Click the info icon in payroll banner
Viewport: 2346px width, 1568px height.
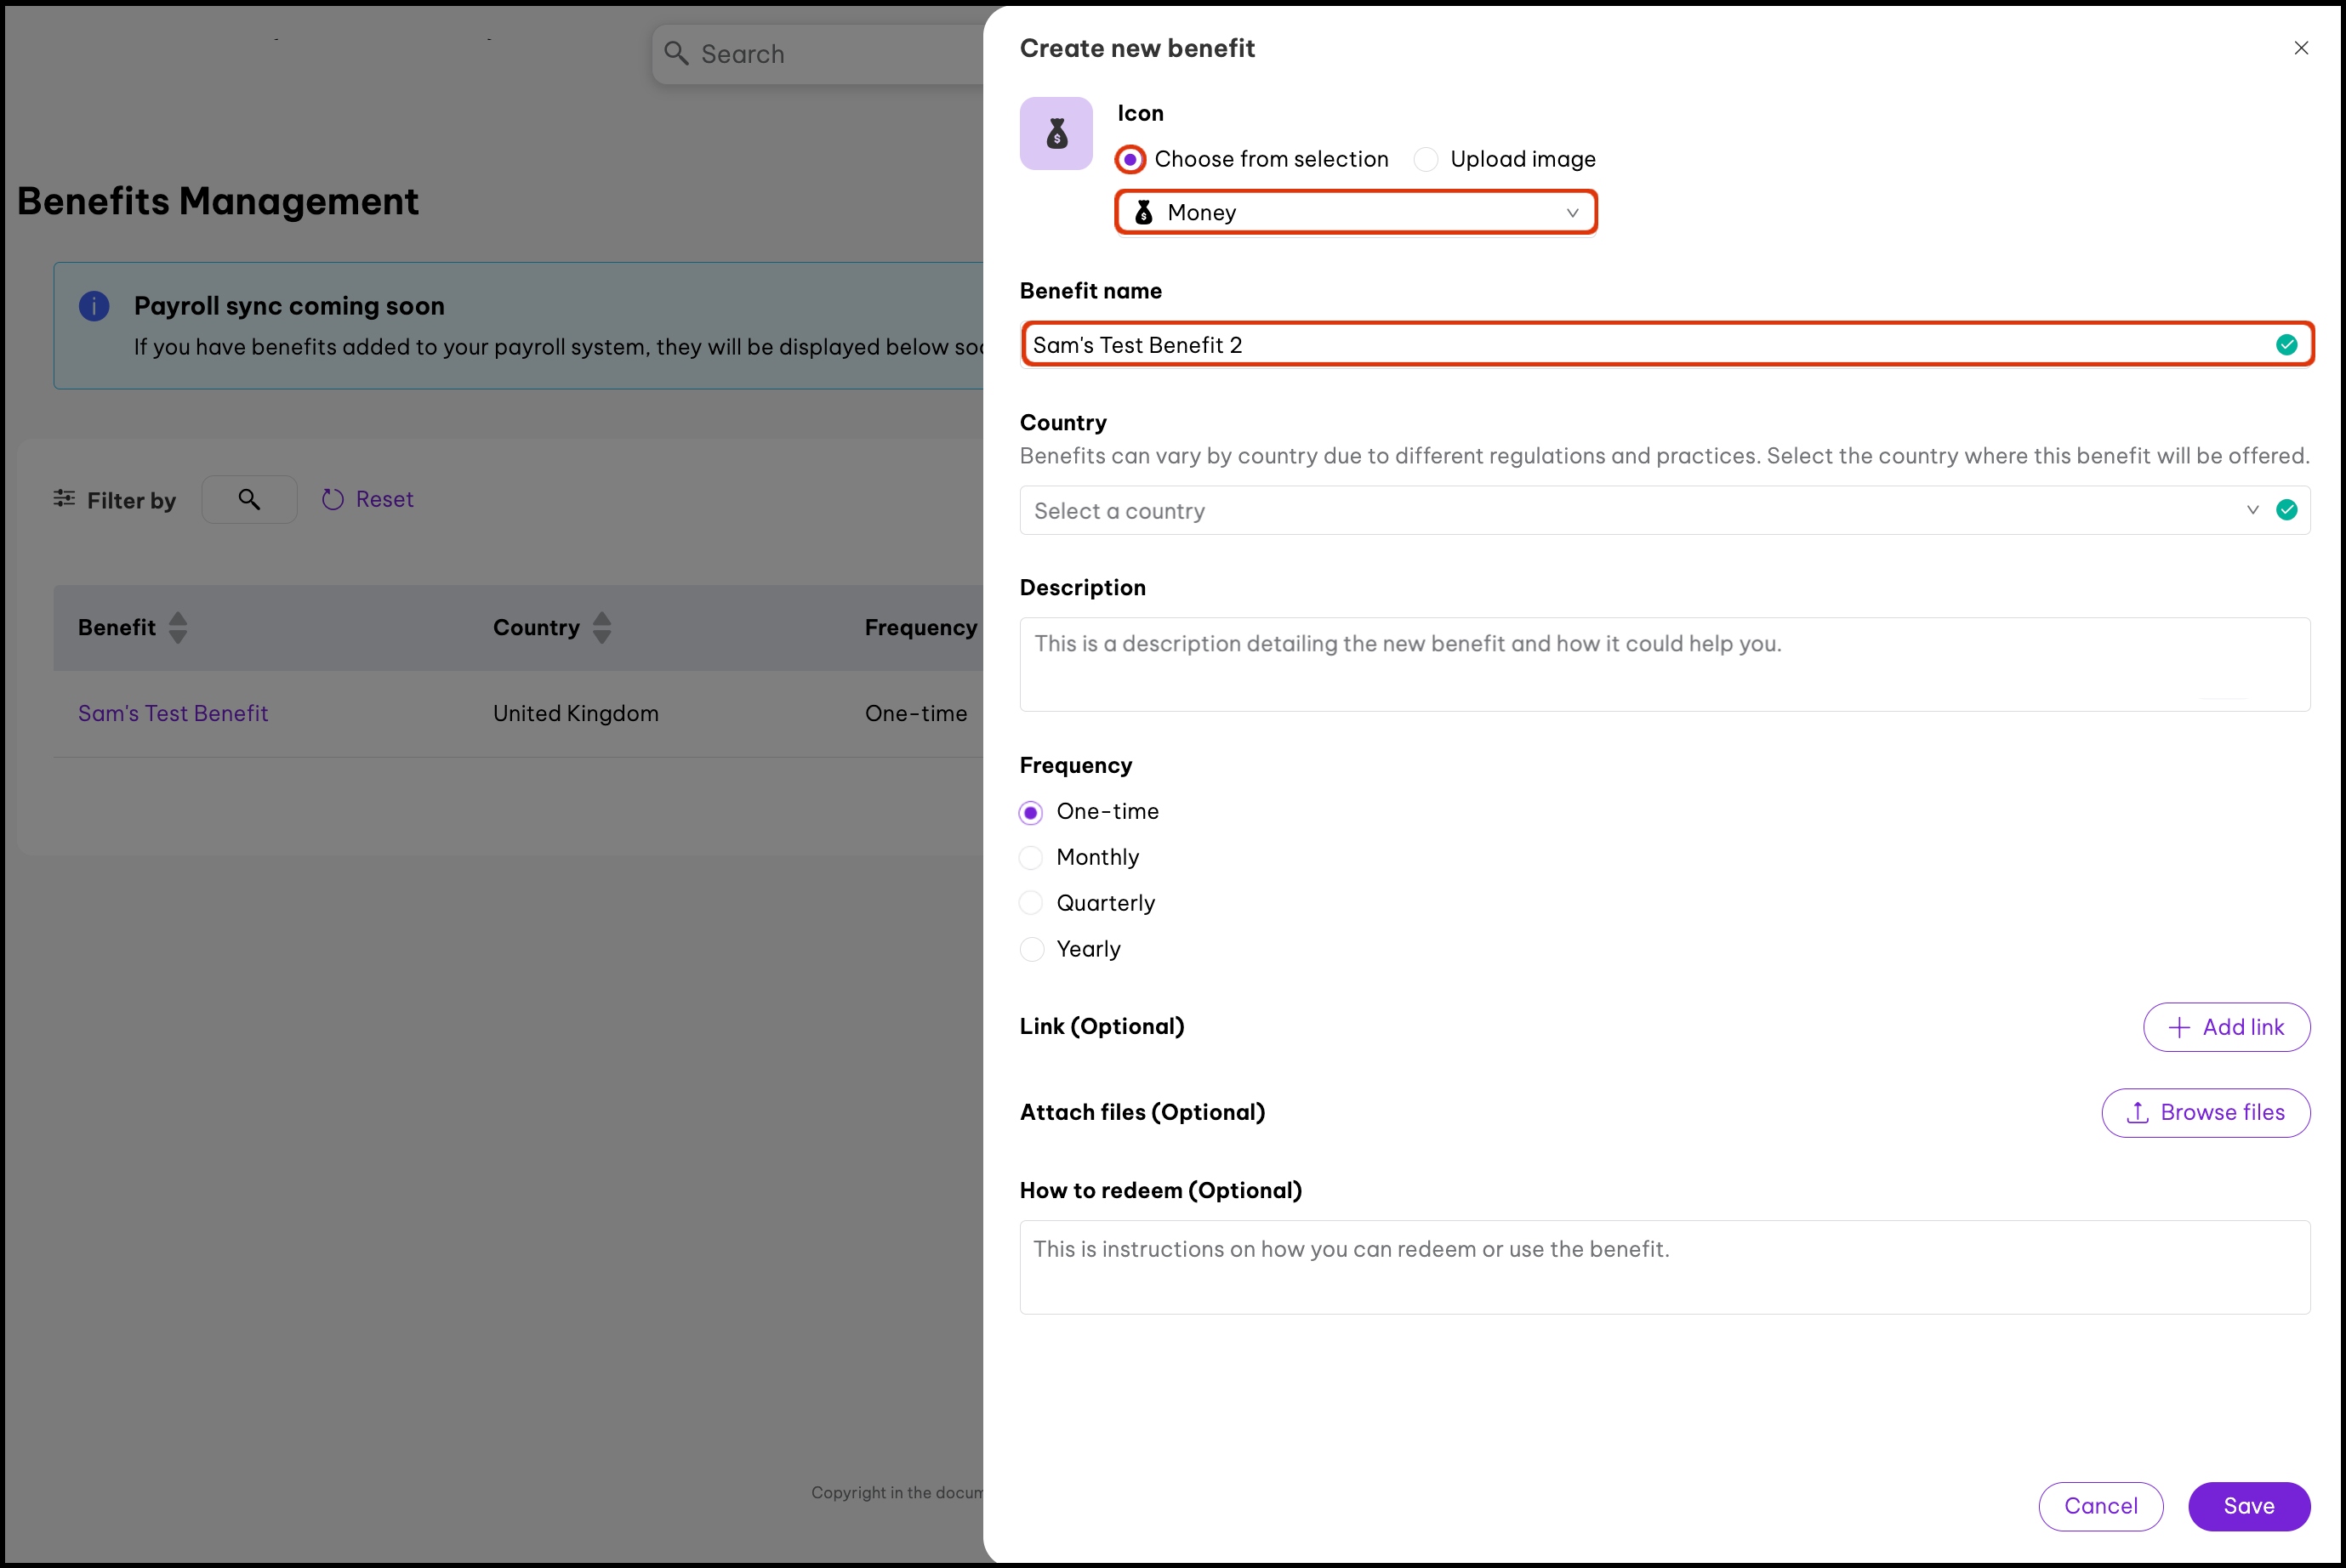[94, 306]
